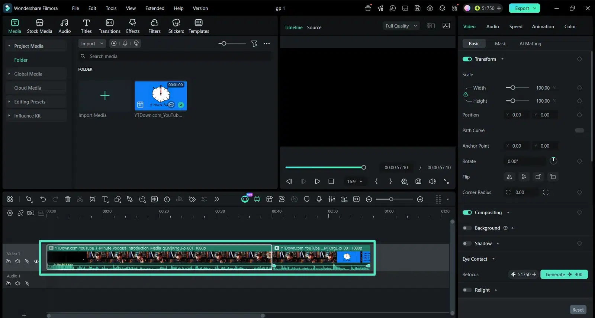
Task: Enable the Background toggle
Action: tap(467, 228)
